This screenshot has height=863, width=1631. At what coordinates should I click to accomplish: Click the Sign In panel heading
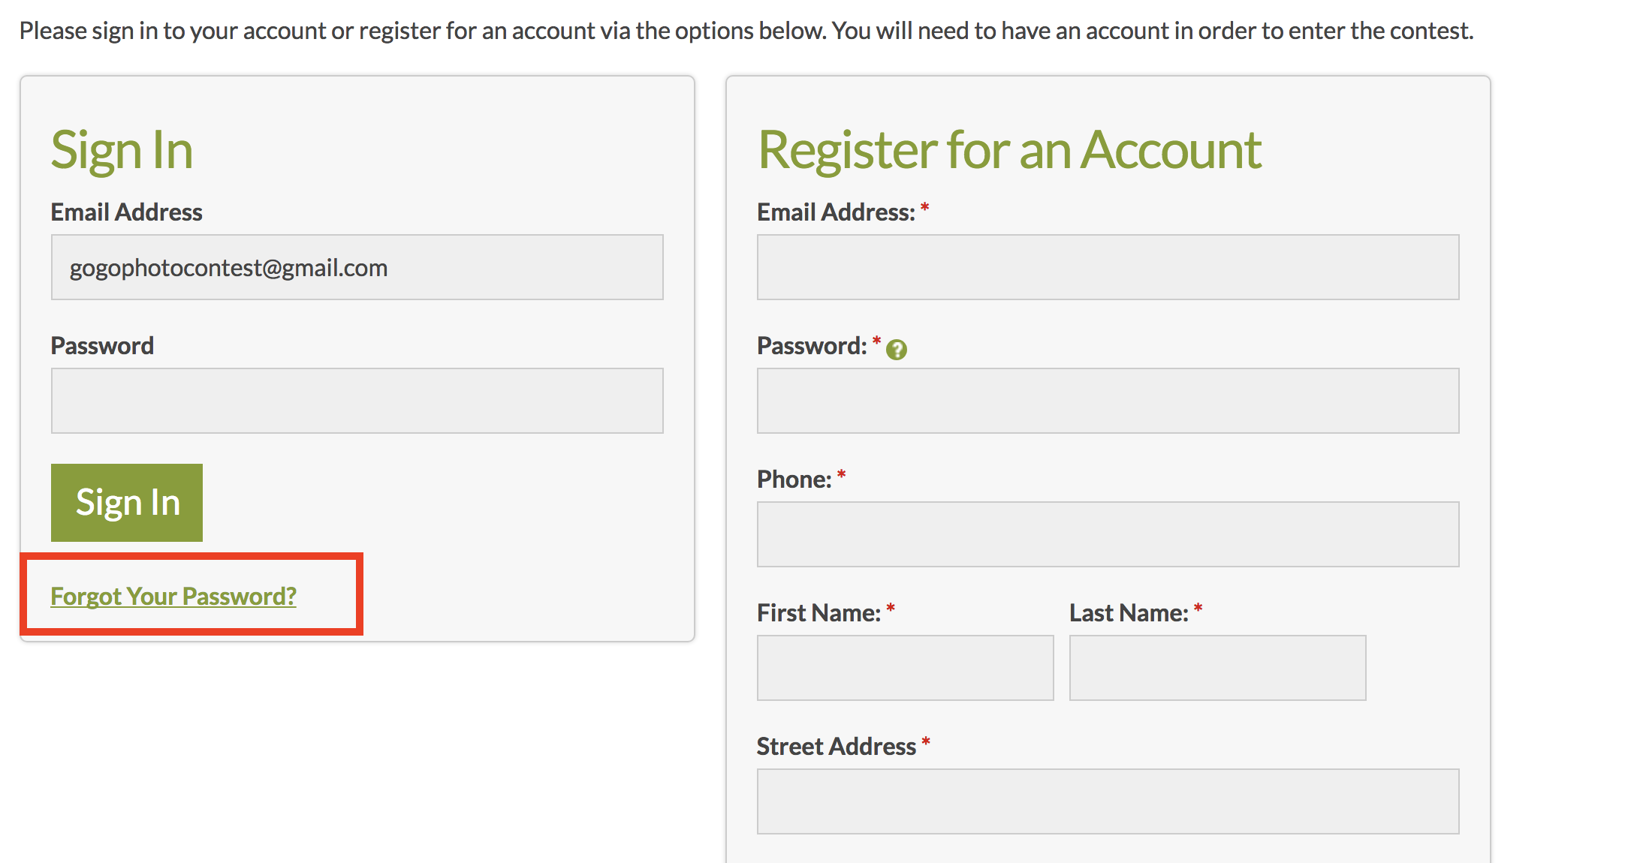pos(122,151)
